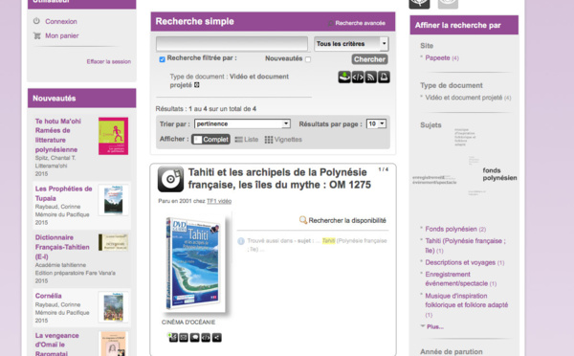The image size is (574, 356).
Task: Click the save search download icon
Action: (344, 77)
